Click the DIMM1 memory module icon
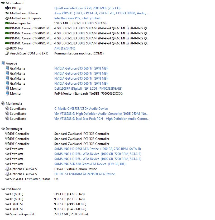This screenshot has height=220, width=215. (x=7, y=28)
